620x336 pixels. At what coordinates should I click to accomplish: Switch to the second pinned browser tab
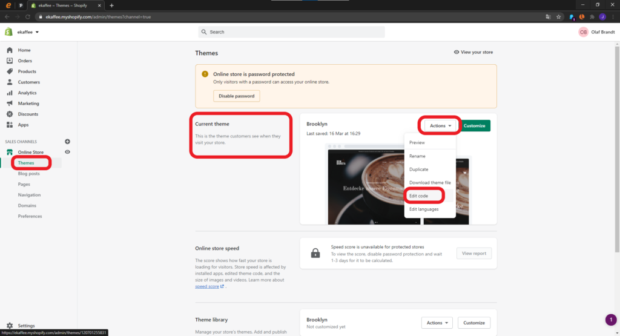pos(21,5)
